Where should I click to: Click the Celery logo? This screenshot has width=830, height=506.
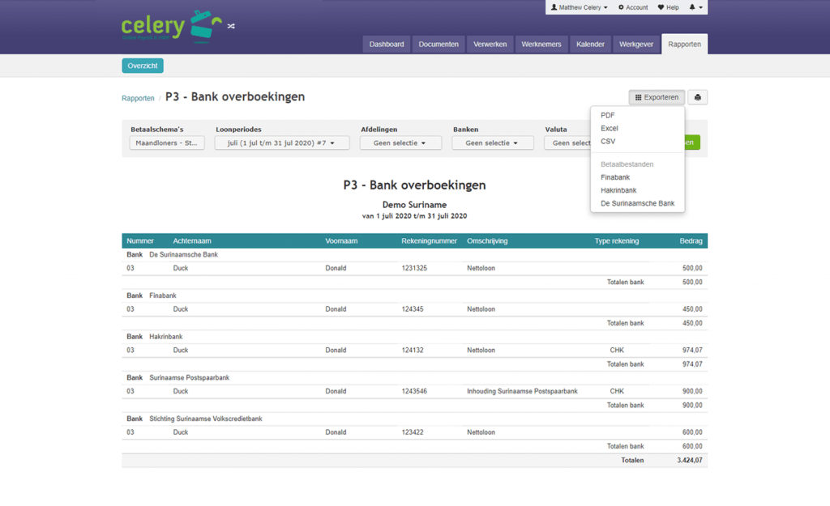[172, 25]
